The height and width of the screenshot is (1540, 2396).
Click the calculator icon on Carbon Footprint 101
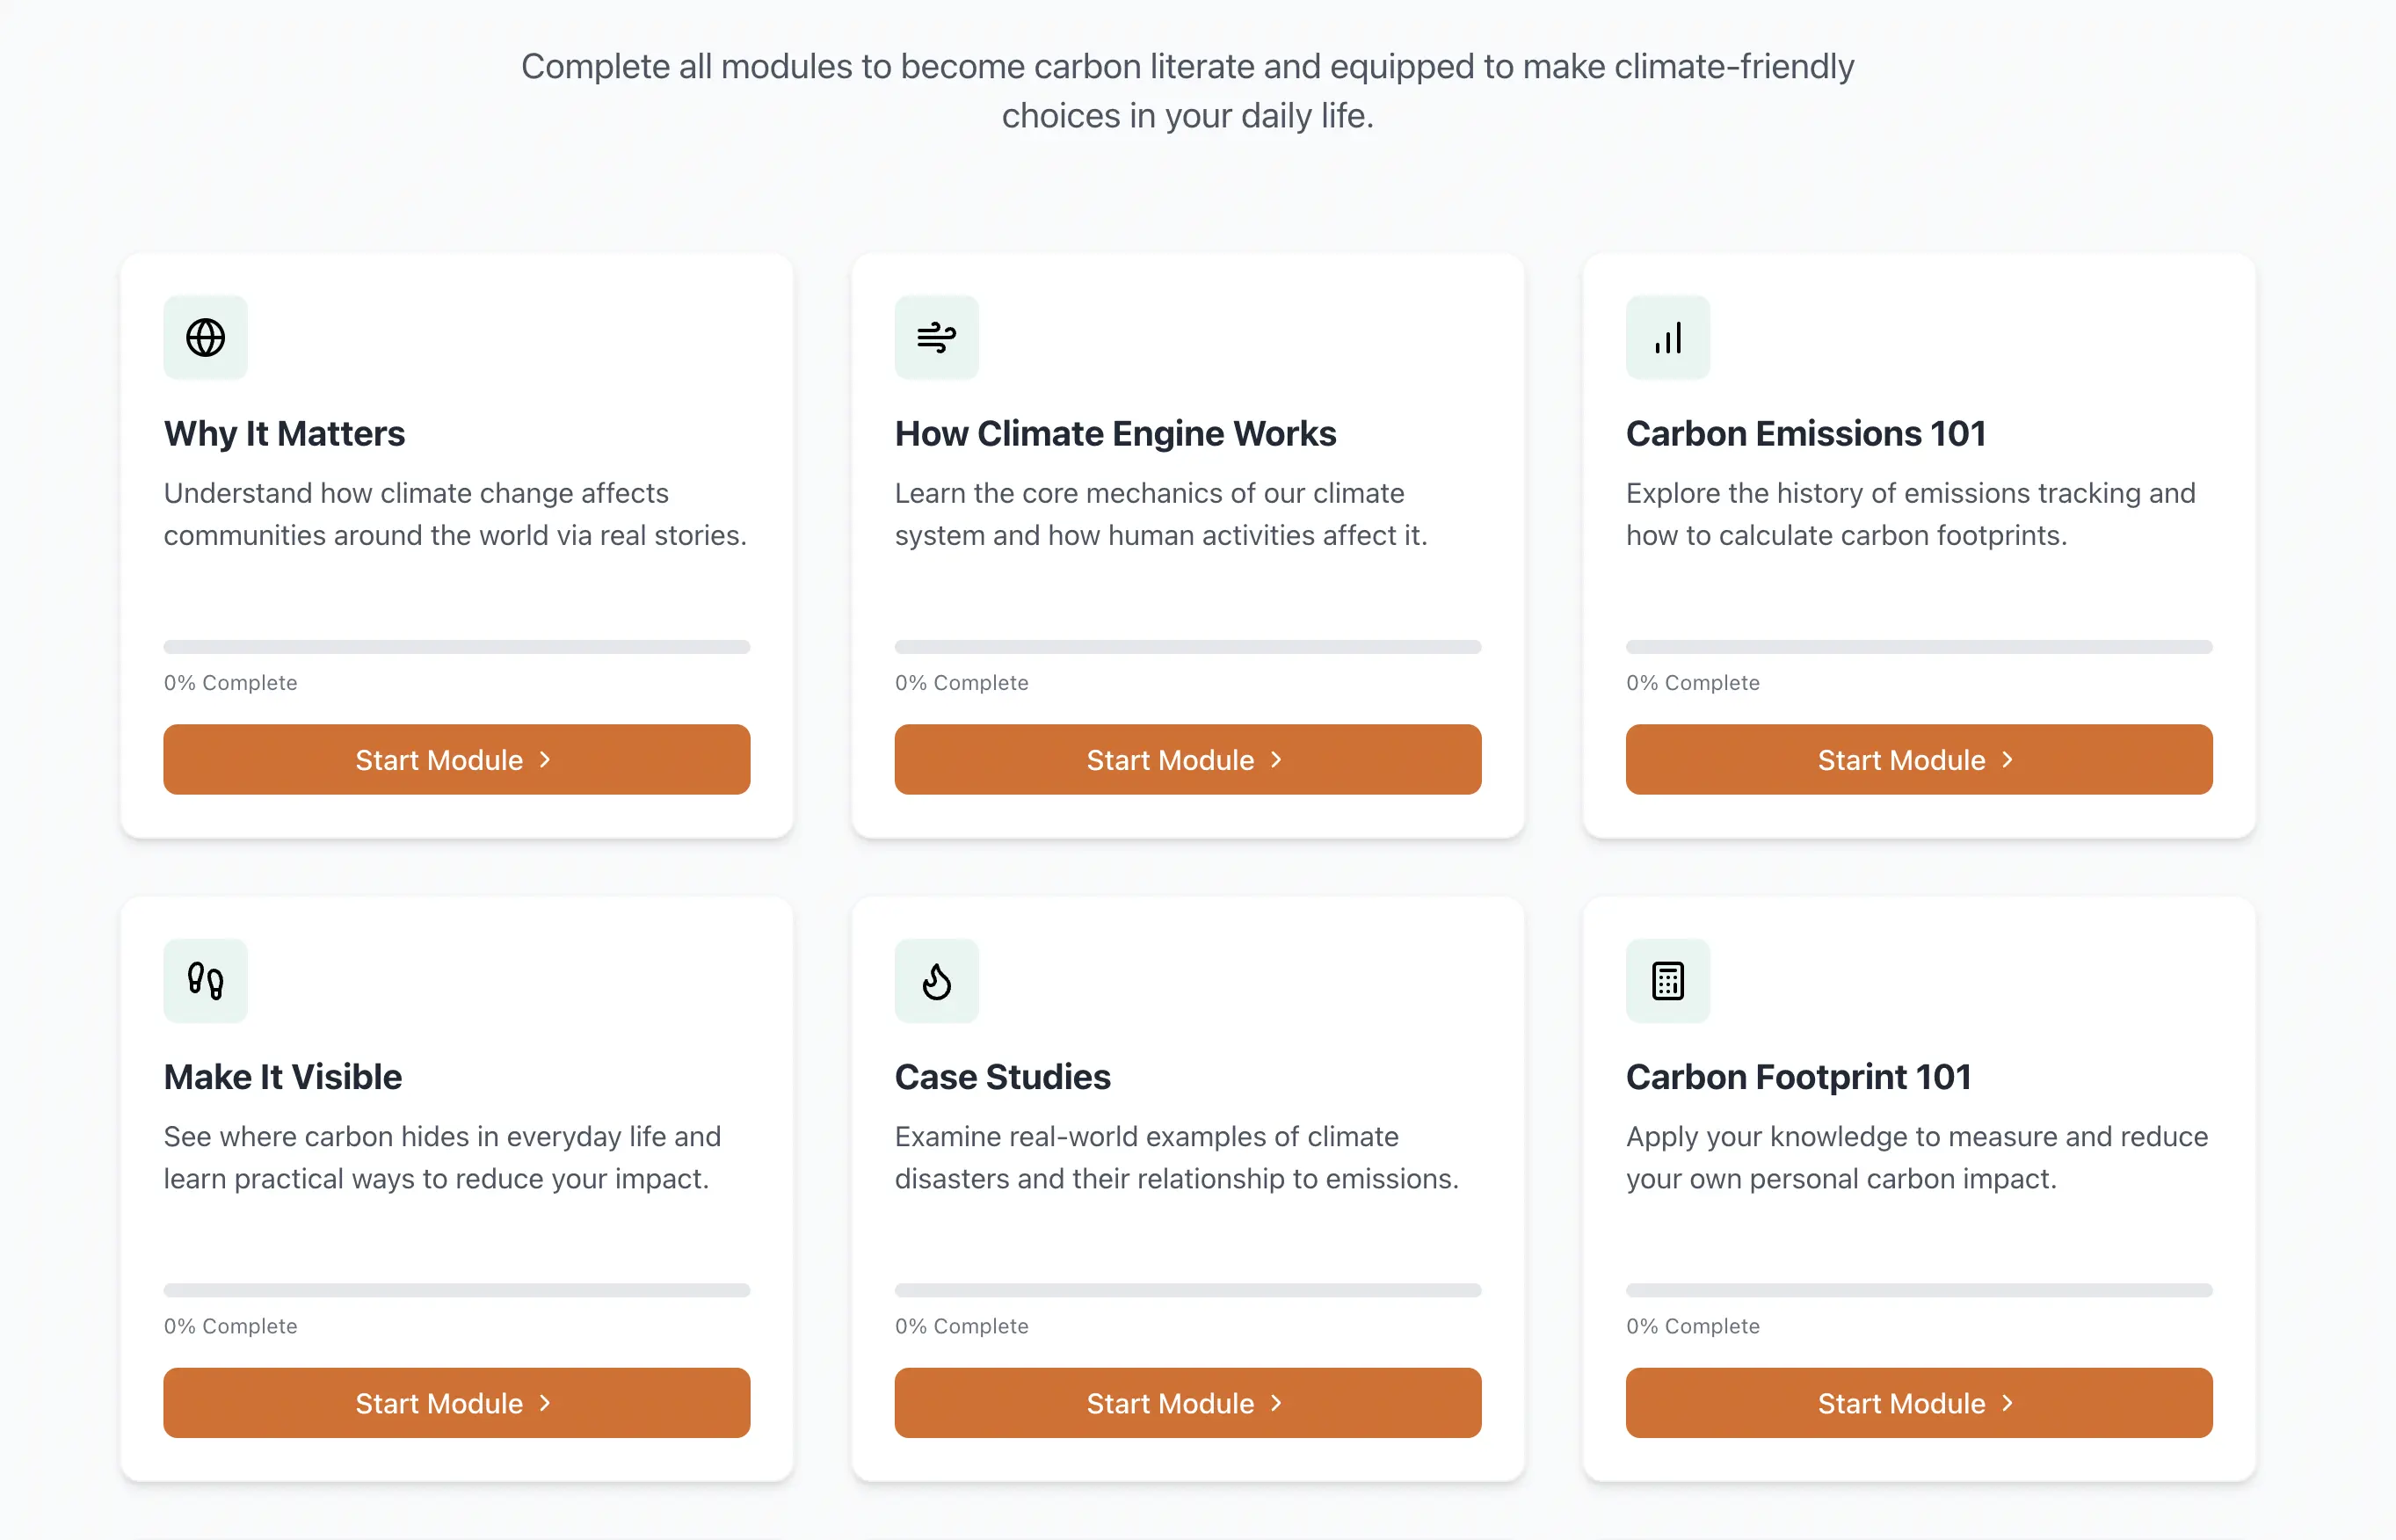(1667, 981)
